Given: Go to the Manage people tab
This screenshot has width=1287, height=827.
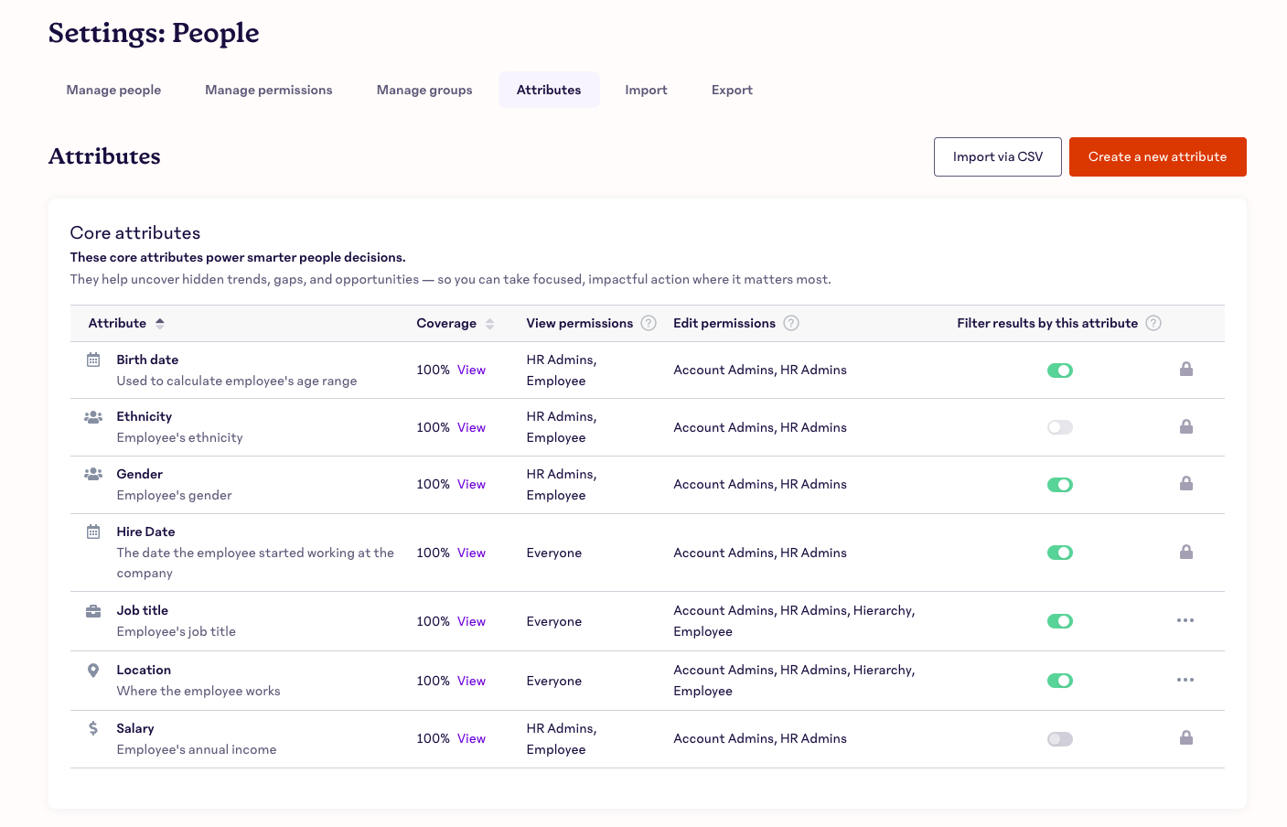Looking at the screenshot, I should point(113,90).
